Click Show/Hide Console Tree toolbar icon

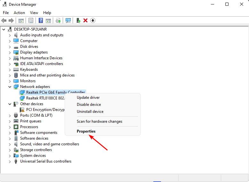21,20
